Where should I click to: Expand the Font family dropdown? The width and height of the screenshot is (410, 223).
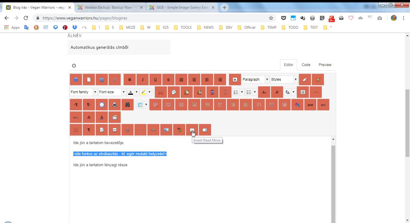click(x=83, y=92)
